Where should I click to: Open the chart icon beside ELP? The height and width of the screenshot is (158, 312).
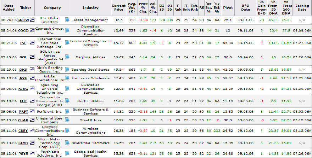[x=32, y=101]
